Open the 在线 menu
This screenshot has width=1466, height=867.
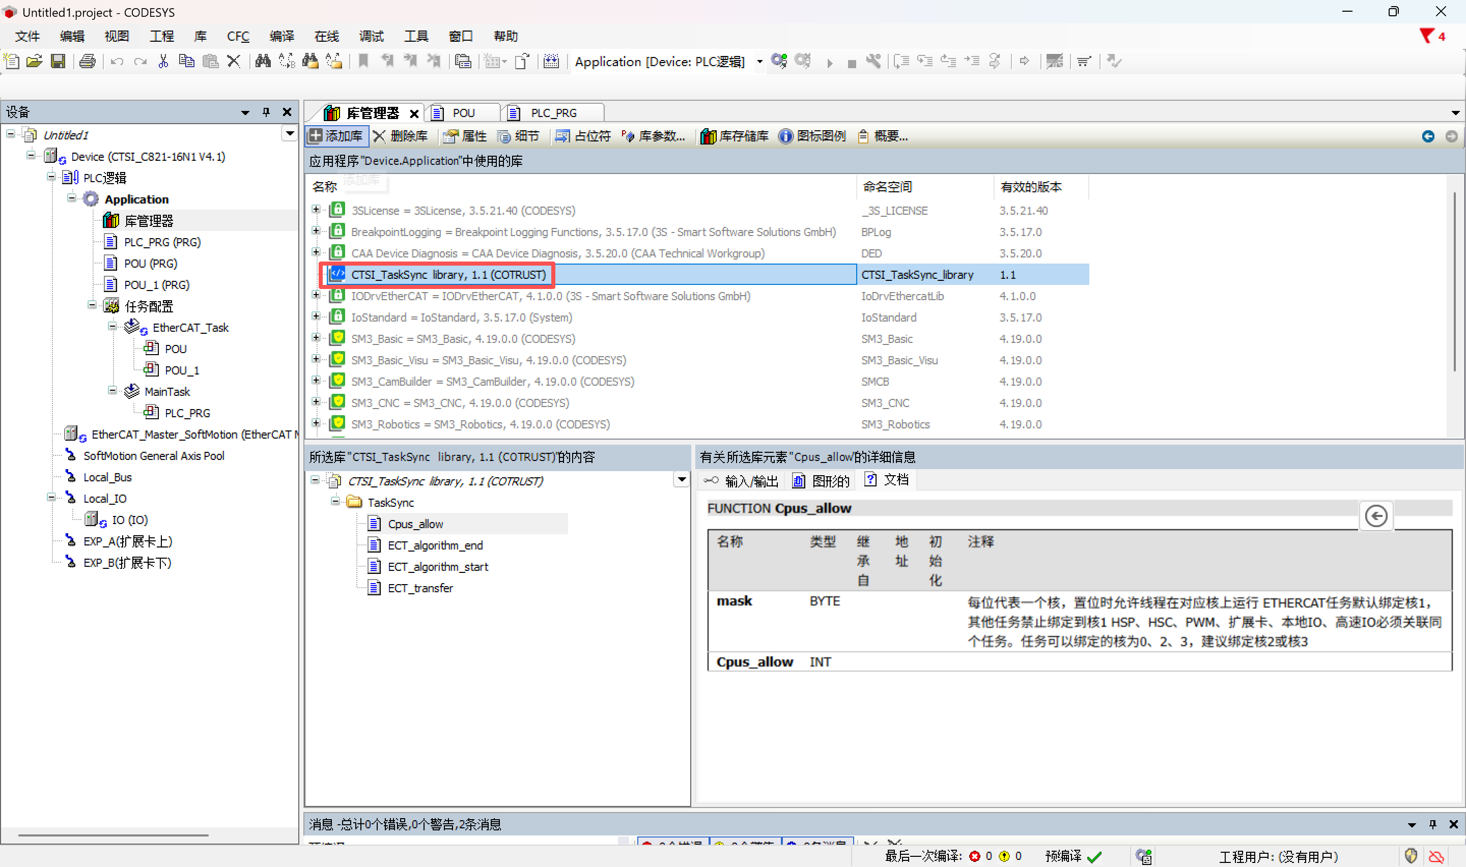click(x=327, y=36)
